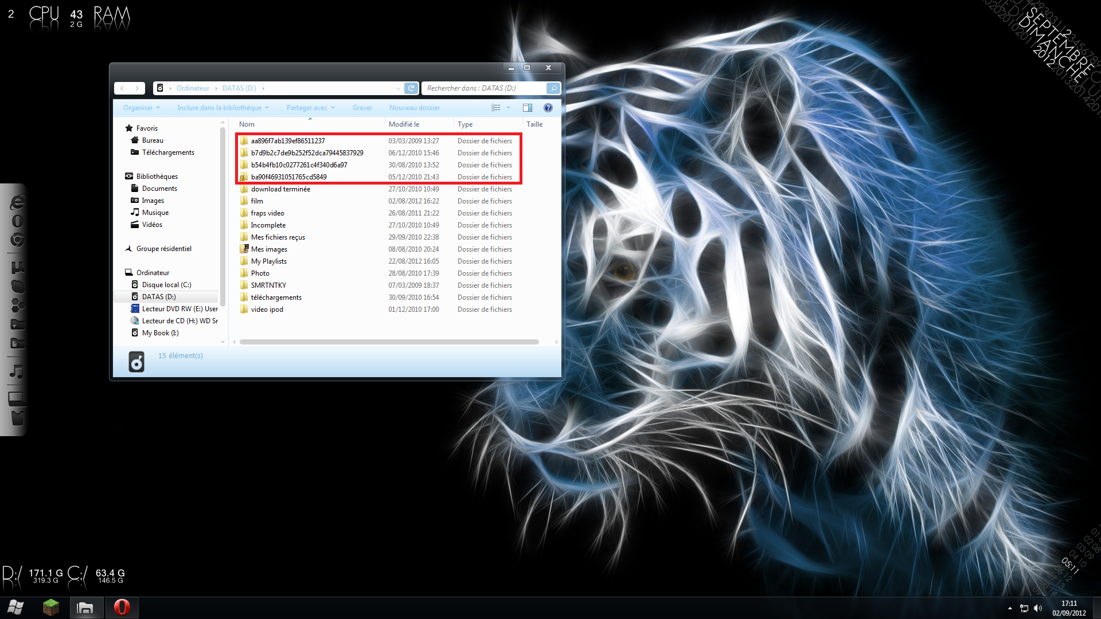Expand Inclure dans la bibliothèque menu

tap(222, 108)
